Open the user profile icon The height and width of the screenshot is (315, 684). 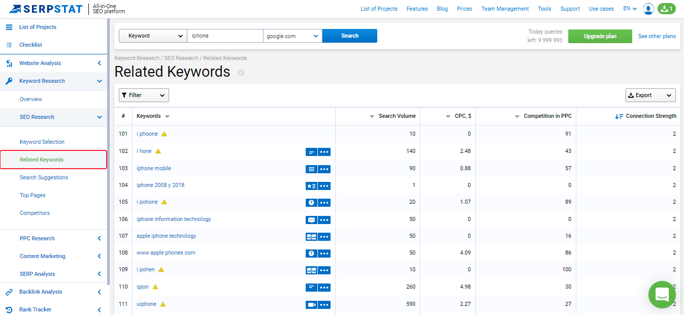(648, 9)
